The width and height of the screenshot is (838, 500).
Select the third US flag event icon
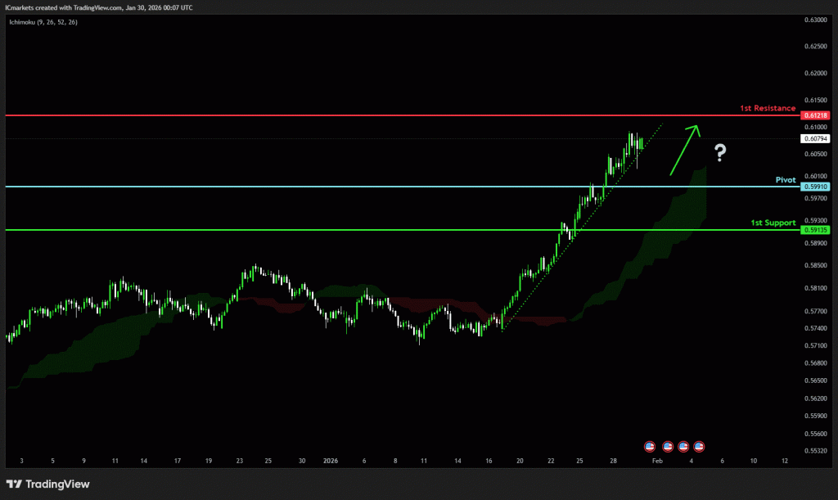[683, 446]
